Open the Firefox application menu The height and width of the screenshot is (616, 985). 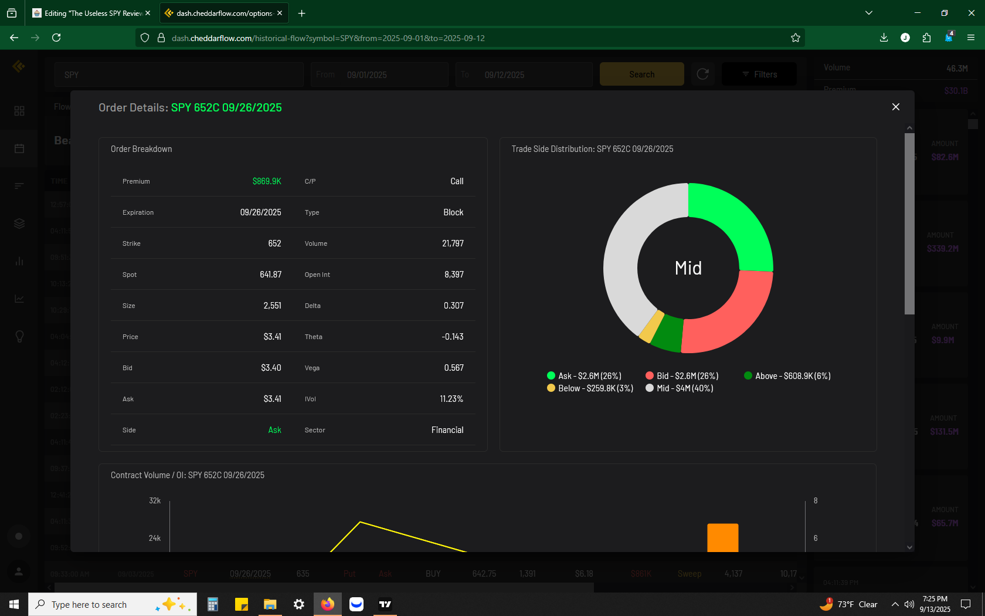971,38
